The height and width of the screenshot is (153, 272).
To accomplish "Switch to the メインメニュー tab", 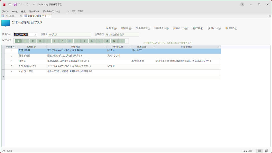I will 11,16.
